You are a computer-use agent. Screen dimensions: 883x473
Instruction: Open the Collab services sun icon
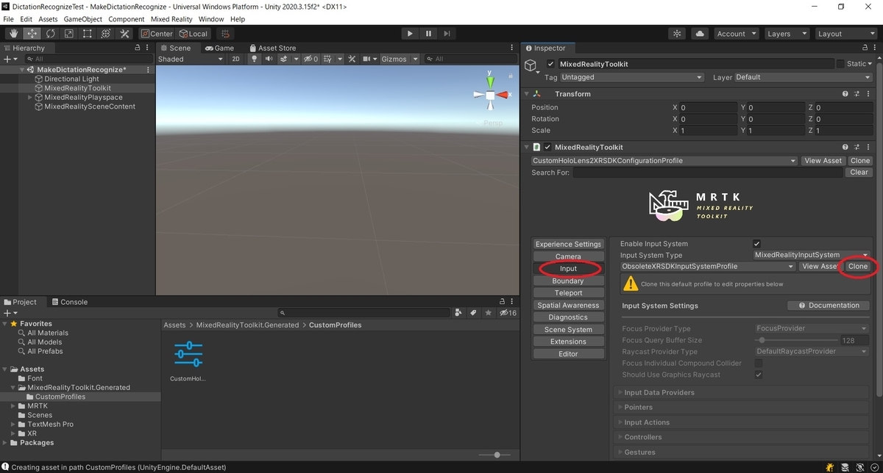tap(677, 34)
